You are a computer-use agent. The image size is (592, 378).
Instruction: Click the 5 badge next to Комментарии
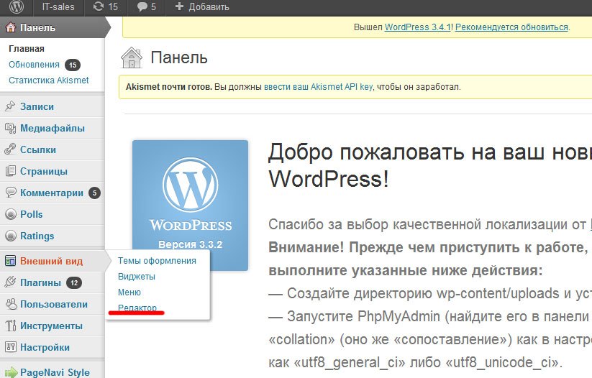click(x=94, y=193)
